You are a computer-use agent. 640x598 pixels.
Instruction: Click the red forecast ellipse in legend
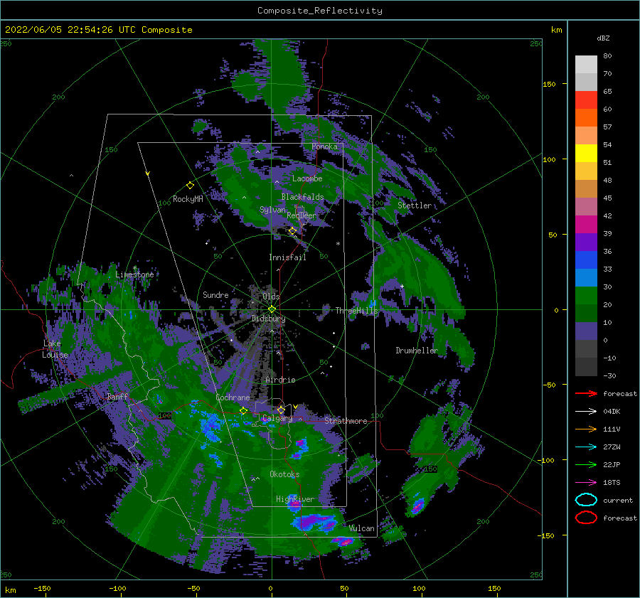586,518
